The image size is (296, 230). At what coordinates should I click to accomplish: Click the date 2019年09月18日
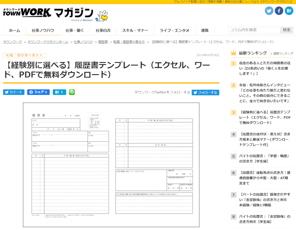click(208, 55)
